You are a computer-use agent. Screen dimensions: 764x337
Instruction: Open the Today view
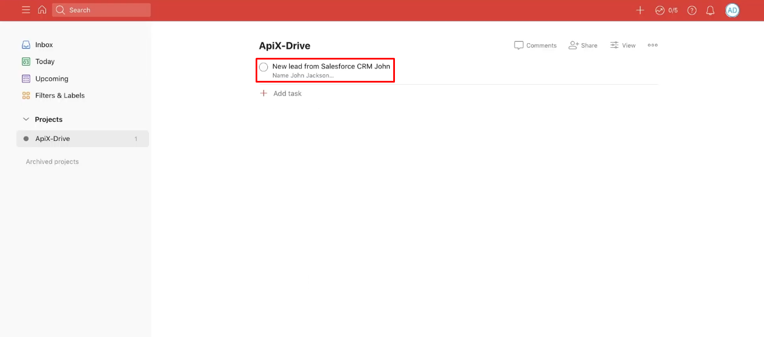(x=45, y=61)
